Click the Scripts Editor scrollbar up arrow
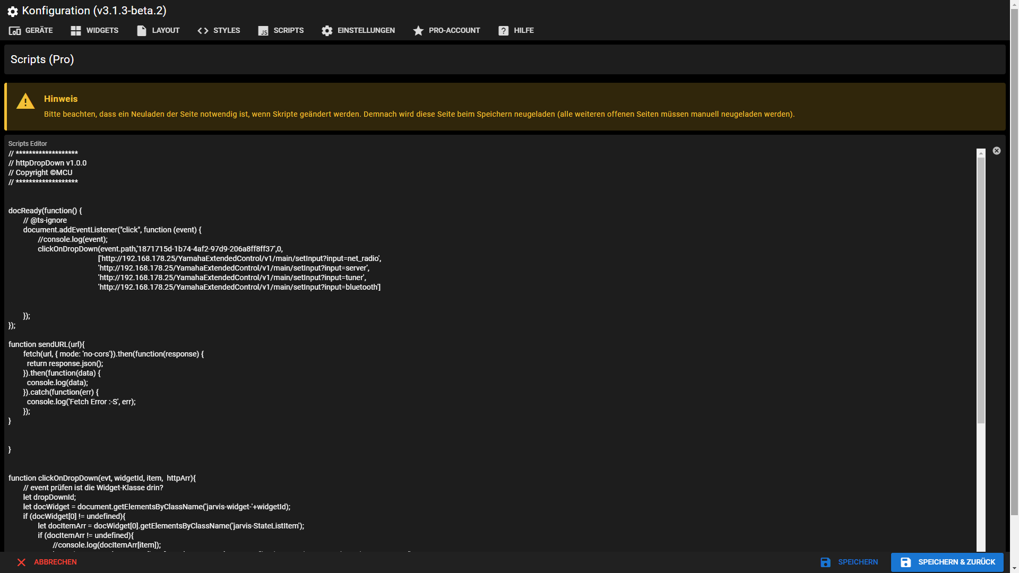Screen dimensions: 1019x573 coord(981,153)
